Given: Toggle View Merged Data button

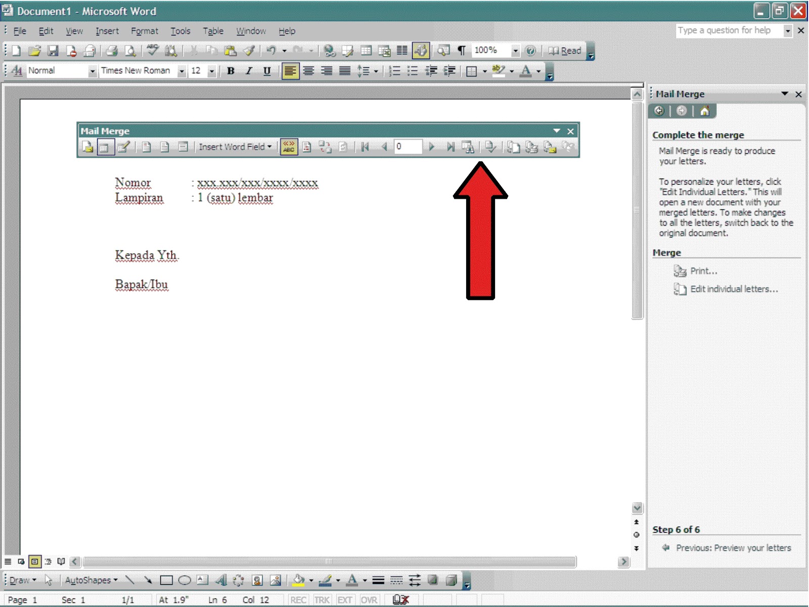Looking at the screenshot, I should [289, 147].
